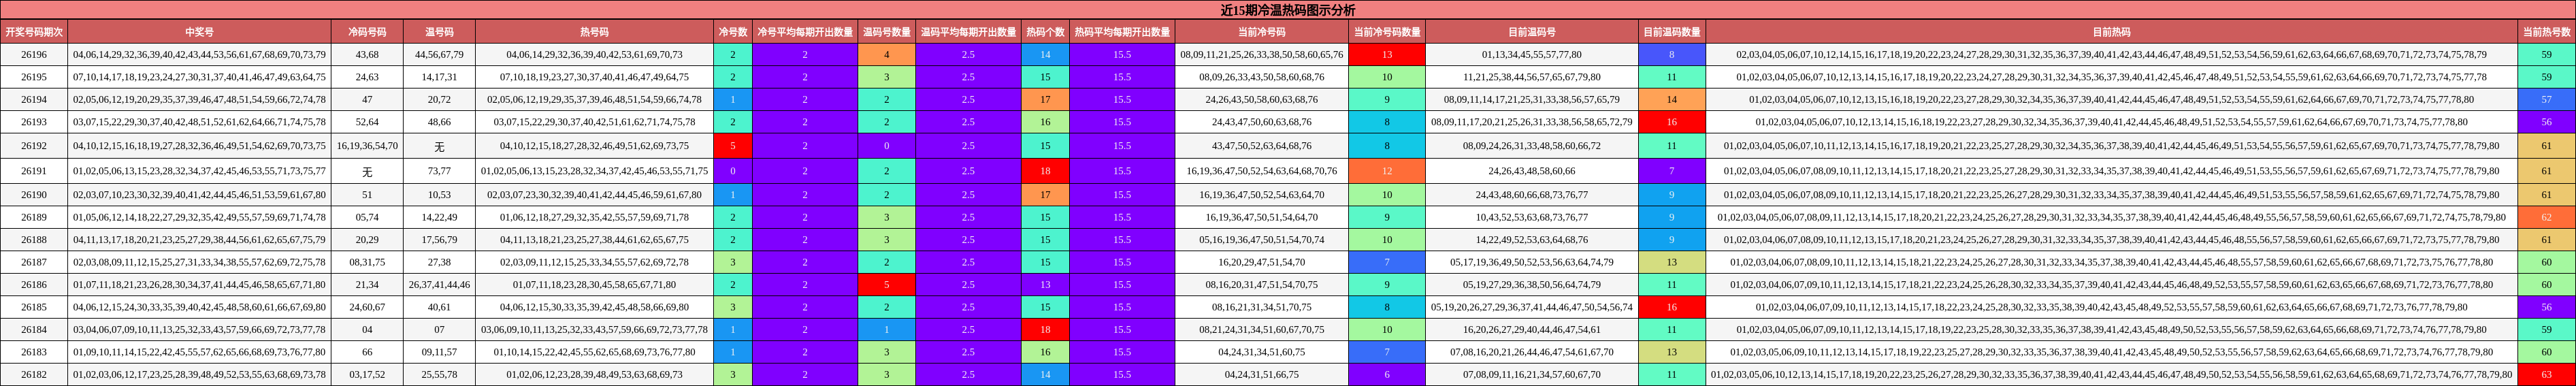
Task: Select issue number 26187
Action: point(34,262)
